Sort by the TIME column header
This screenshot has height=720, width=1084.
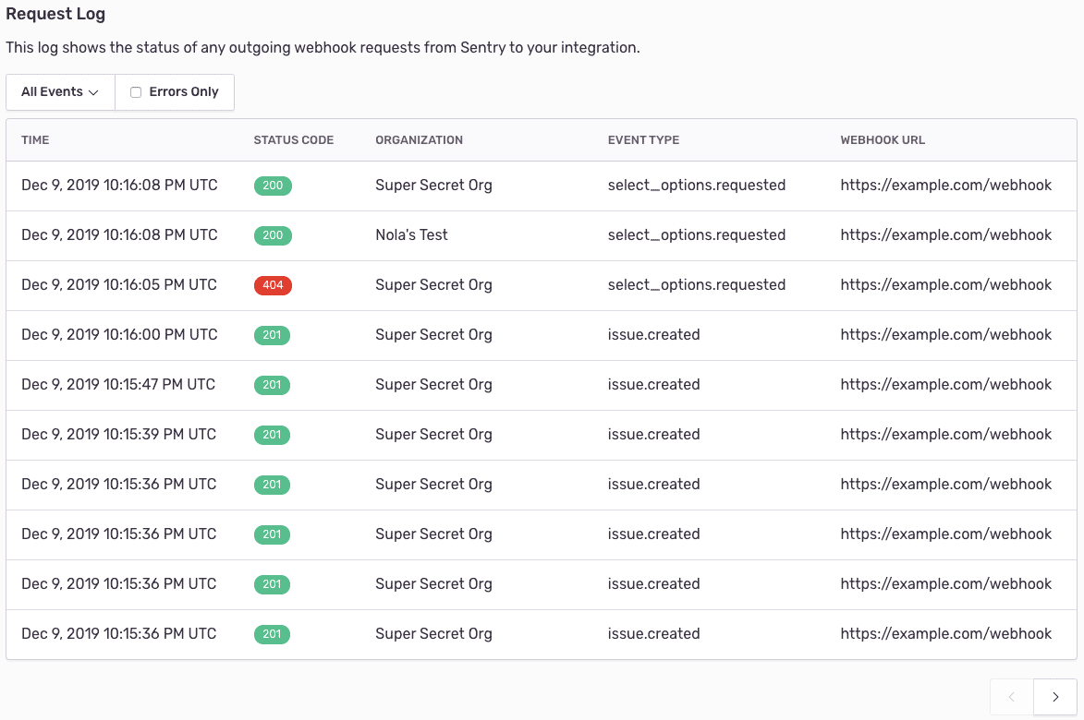tap(35, 140)
